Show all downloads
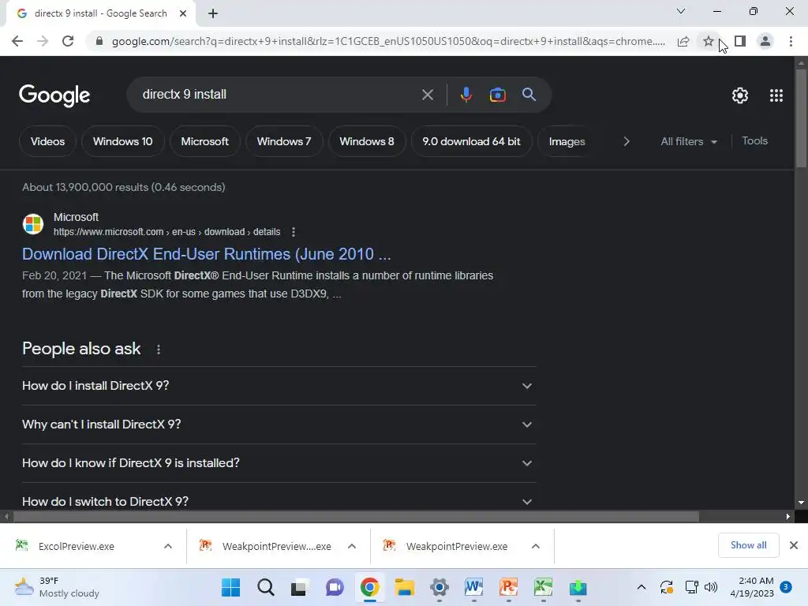 coord(748,545)
